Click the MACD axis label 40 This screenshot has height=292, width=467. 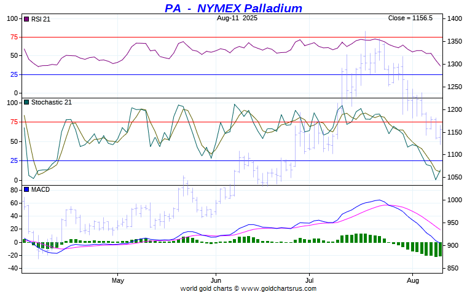[14, 216]
